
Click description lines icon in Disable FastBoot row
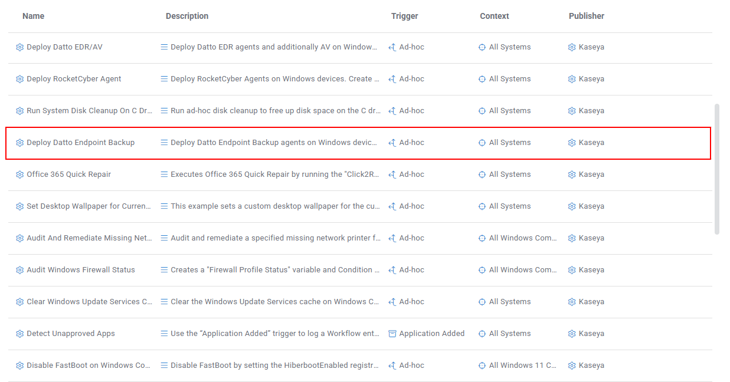tap(164, 365)
